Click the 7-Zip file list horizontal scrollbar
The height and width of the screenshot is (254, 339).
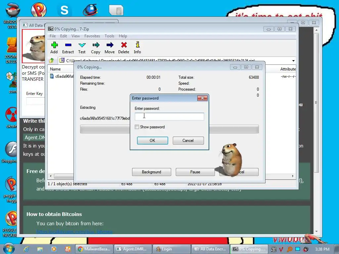pyautogui.click(x=64, y=176)
